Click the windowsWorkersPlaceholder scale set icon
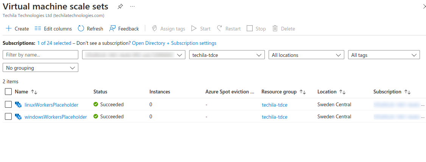 click(x=18, y=117)
